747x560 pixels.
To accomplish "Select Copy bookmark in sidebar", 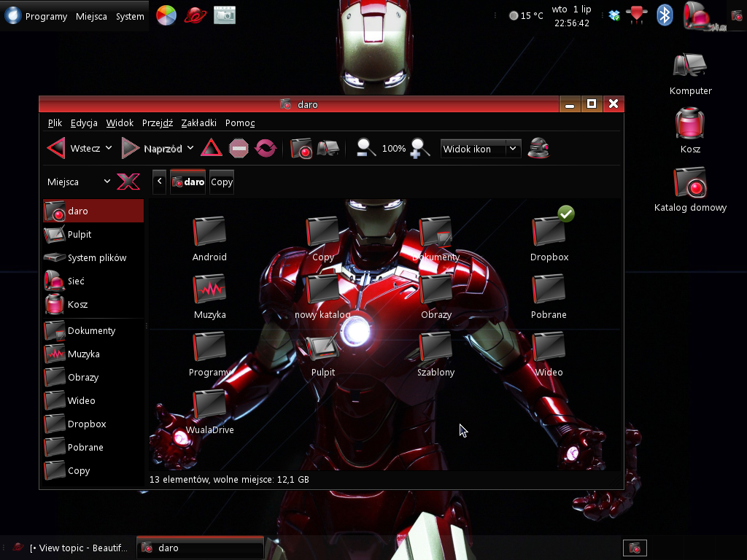I will pos(93,470).
